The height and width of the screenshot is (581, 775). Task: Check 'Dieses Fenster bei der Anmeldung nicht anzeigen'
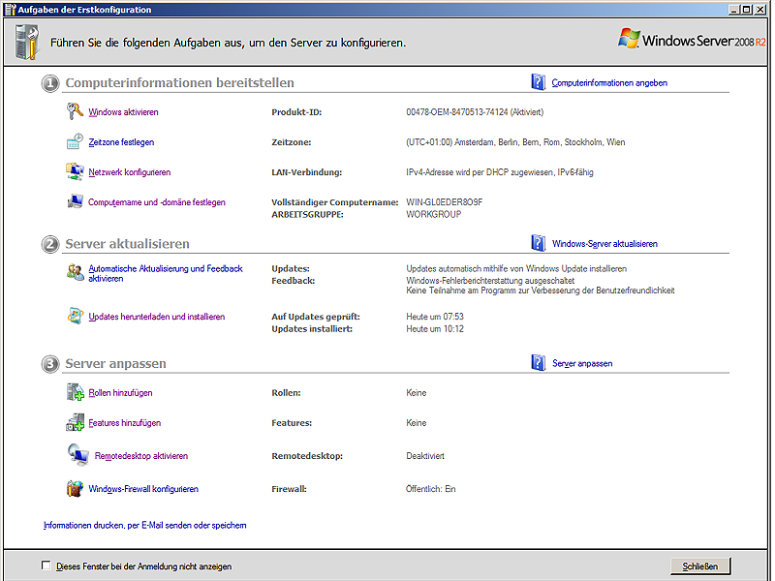[46, 566]
